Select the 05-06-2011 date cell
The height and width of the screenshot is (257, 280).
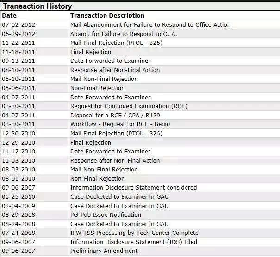(x=19, y=88)
